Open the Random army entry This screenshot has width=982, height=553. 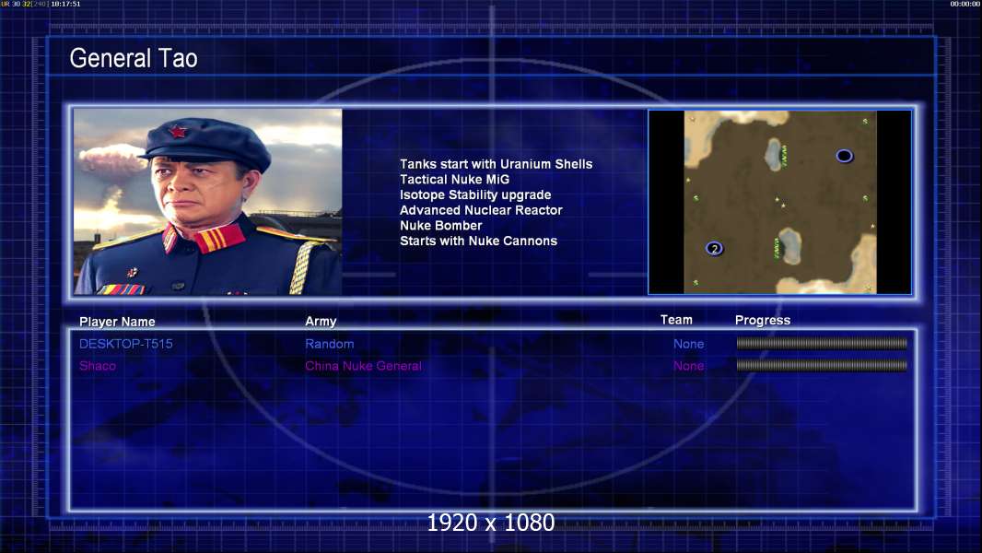[x=330, y=344]
